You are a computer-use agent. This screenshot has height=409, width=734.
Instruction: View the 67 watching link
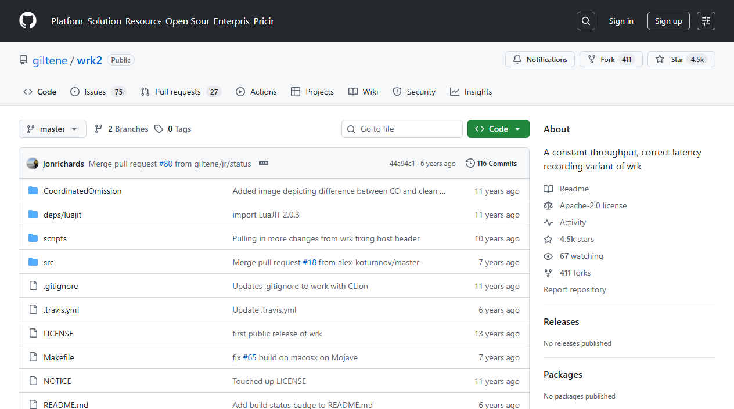(574, 256)
